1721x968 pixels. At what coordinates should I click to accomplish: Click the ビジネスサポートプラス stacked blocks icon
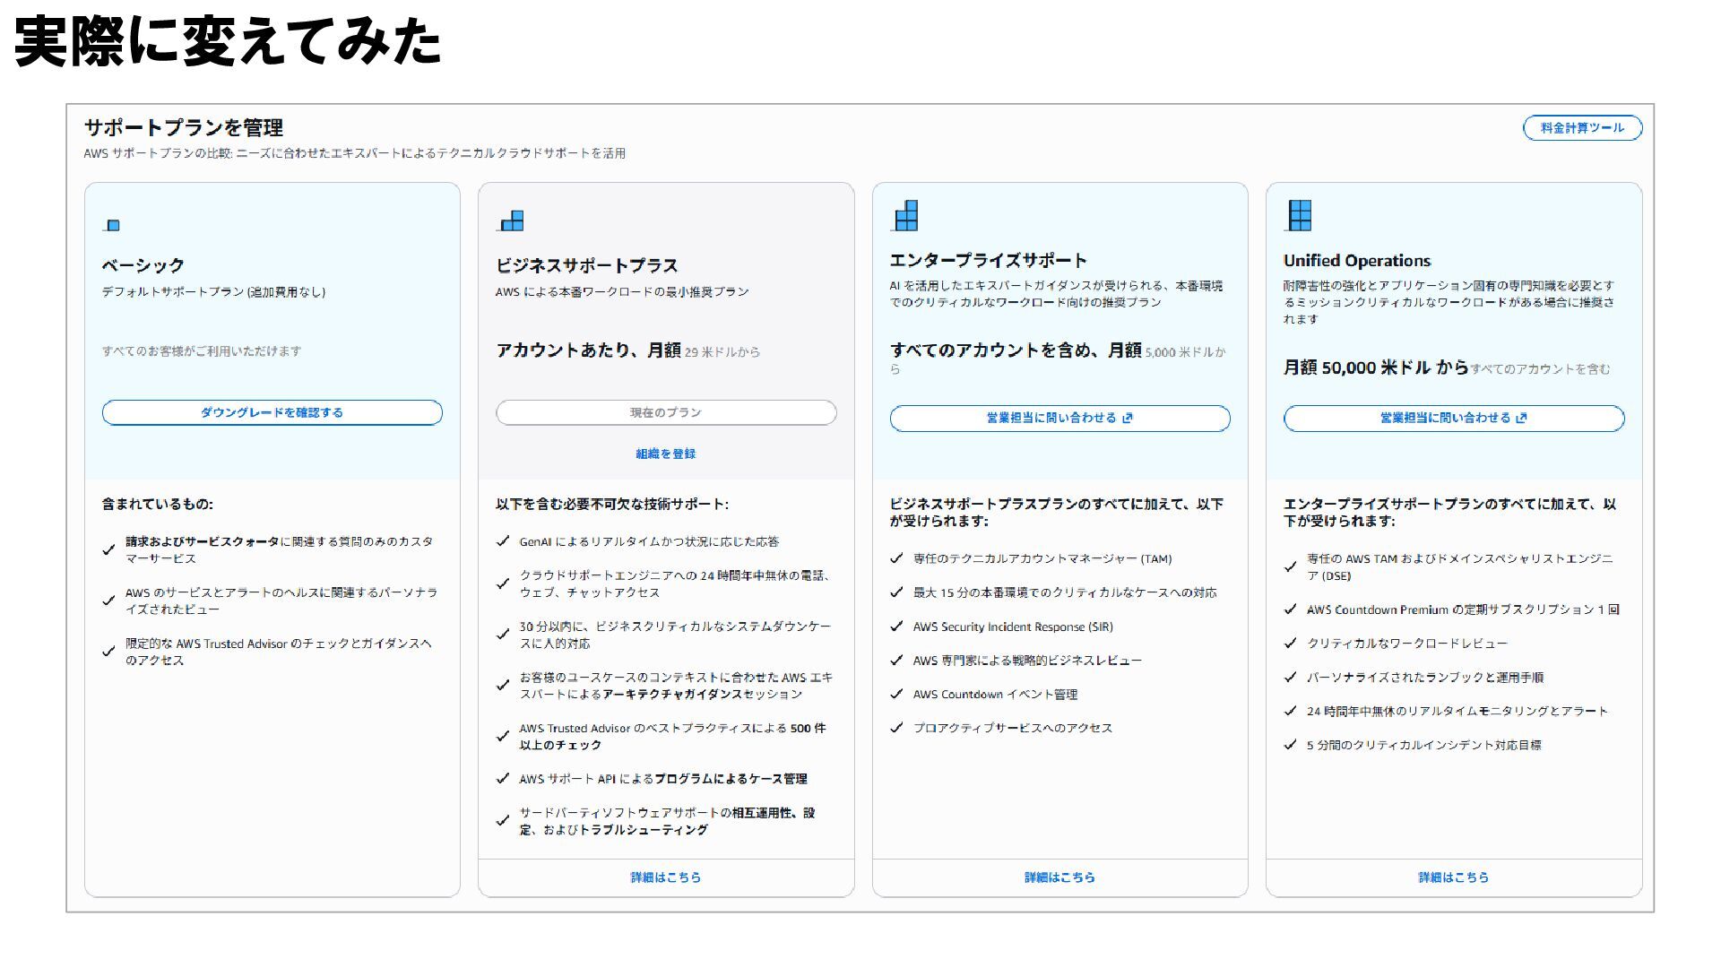pyautogui.click(x=512, y=220)
